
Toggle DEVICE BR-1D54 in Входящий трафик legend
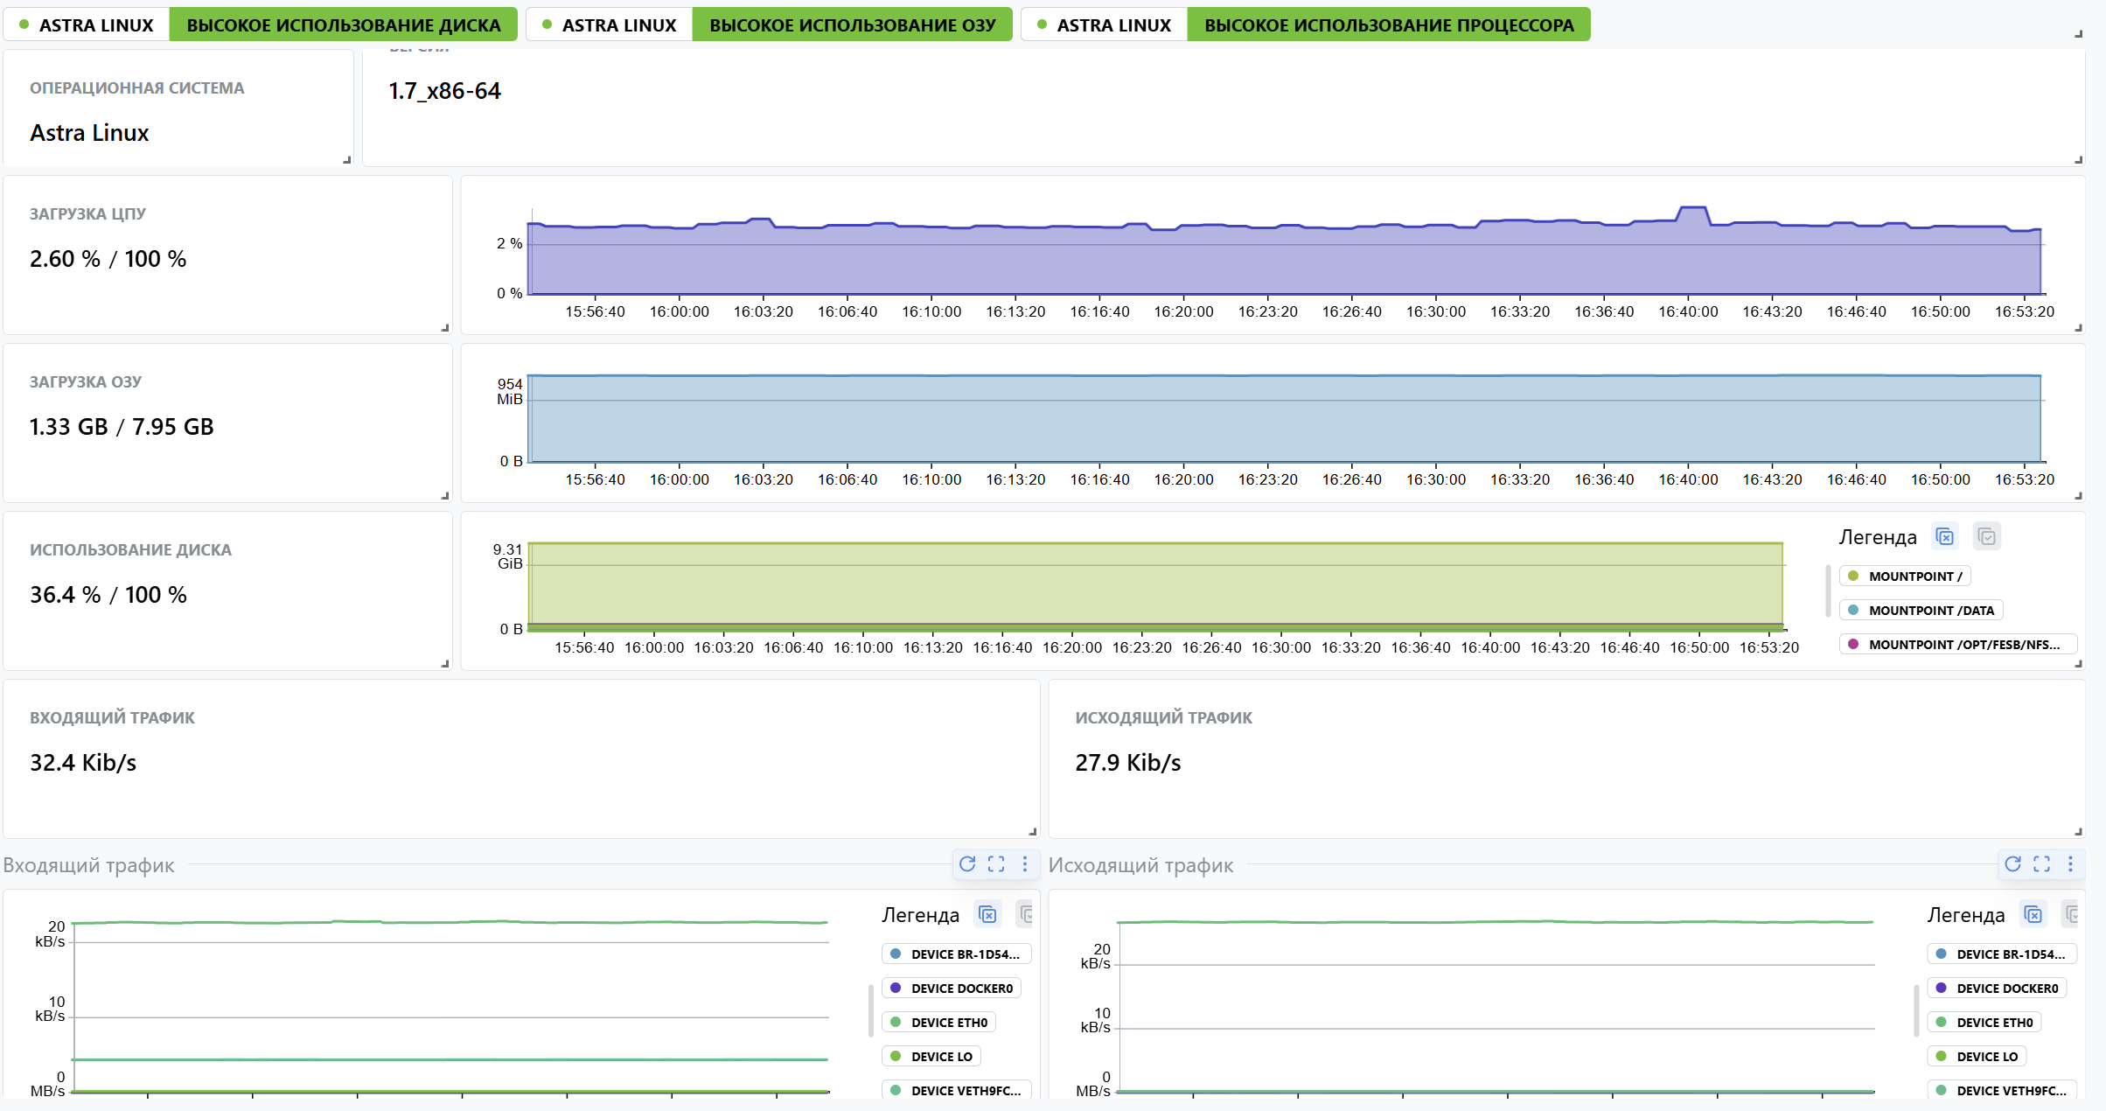tap(957, 954)
